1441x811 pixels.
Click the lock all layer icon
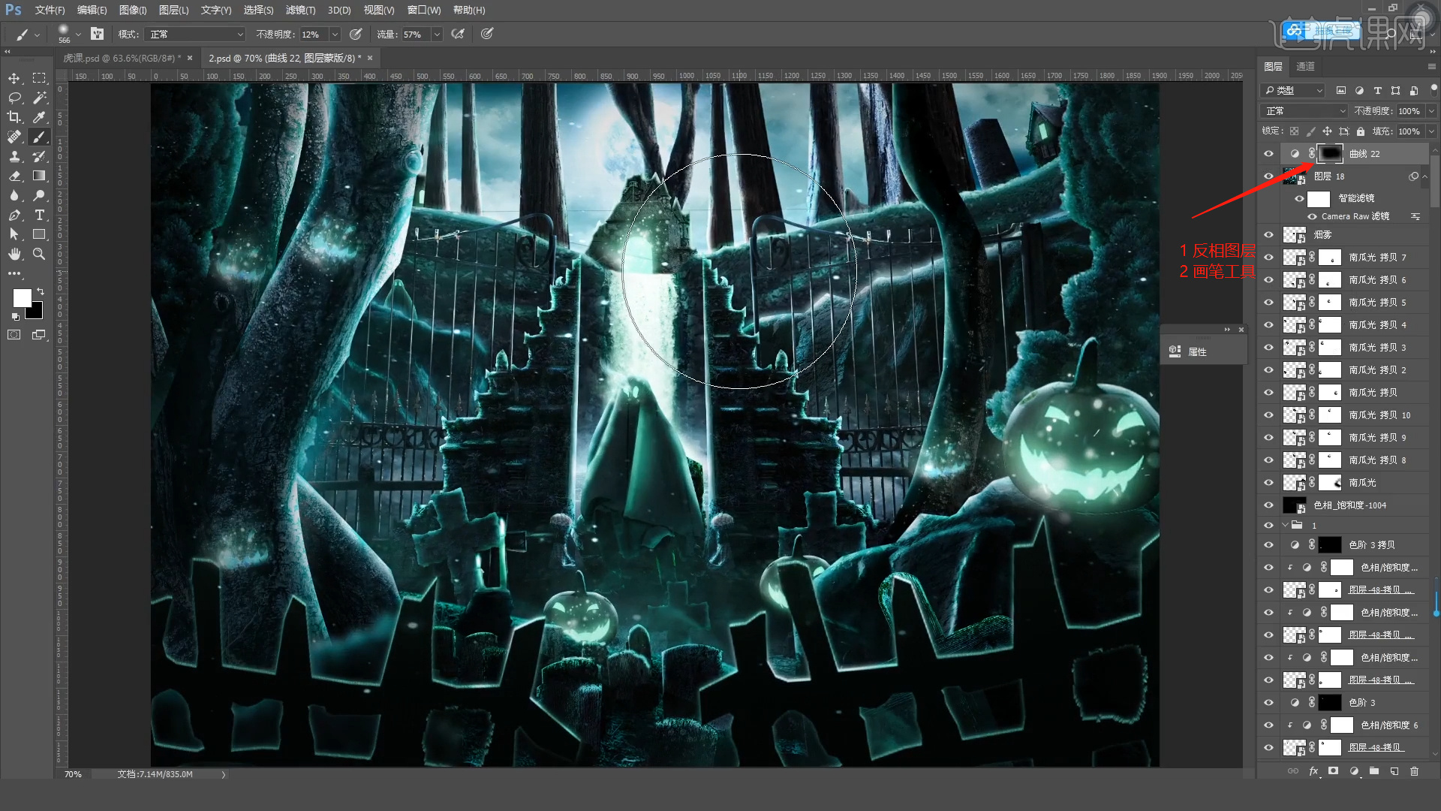[x=1361, y=131]
